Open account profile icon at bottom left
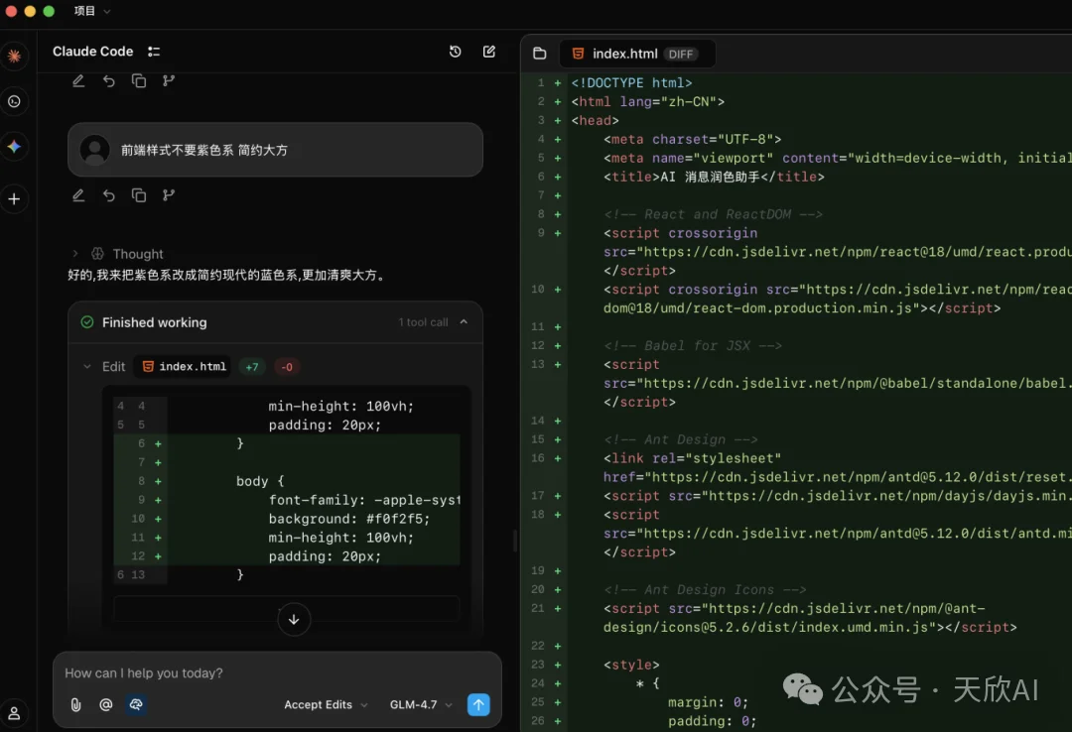 15,713
